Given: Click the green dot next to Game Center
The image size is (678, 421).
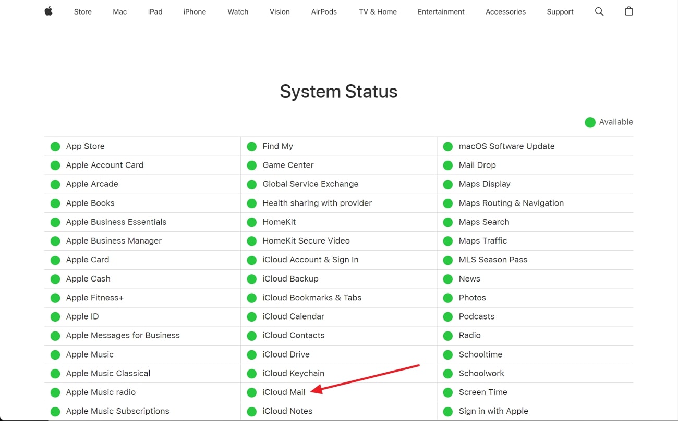Looking at the screenshot, I should (251, 165).
